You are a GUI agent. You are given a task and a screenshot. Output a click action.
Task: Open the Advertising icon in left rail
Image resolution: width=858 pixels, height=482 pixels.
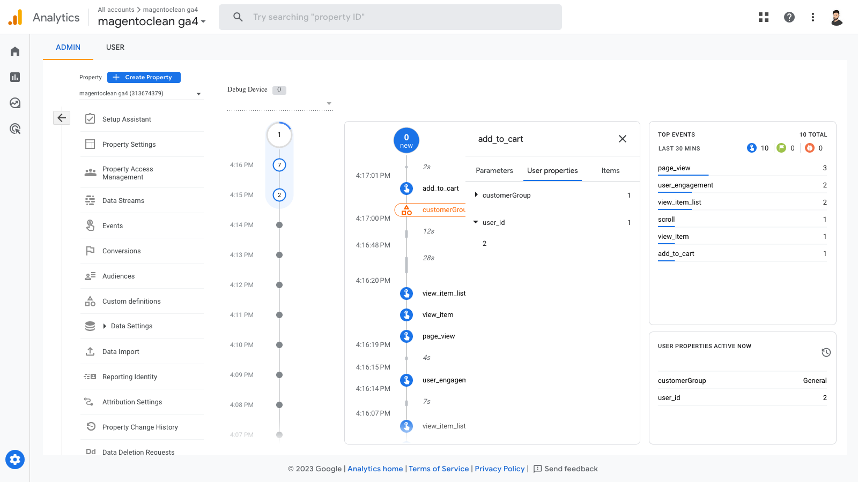[15, 129]
